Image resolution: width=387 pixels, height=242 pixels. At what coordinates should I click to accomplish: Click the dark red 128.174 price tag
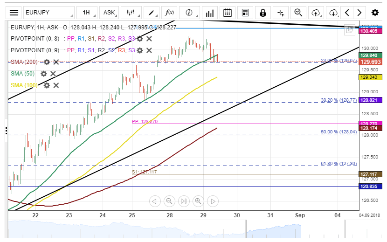pos(371,128)
